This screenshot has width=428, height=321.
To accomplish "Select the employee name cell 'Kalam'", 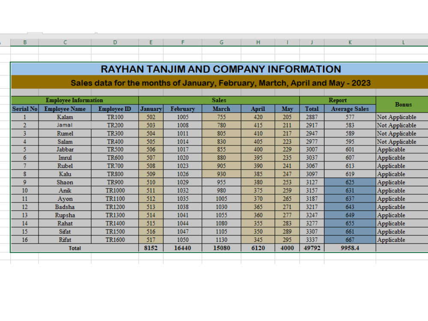I will (65, 117).
